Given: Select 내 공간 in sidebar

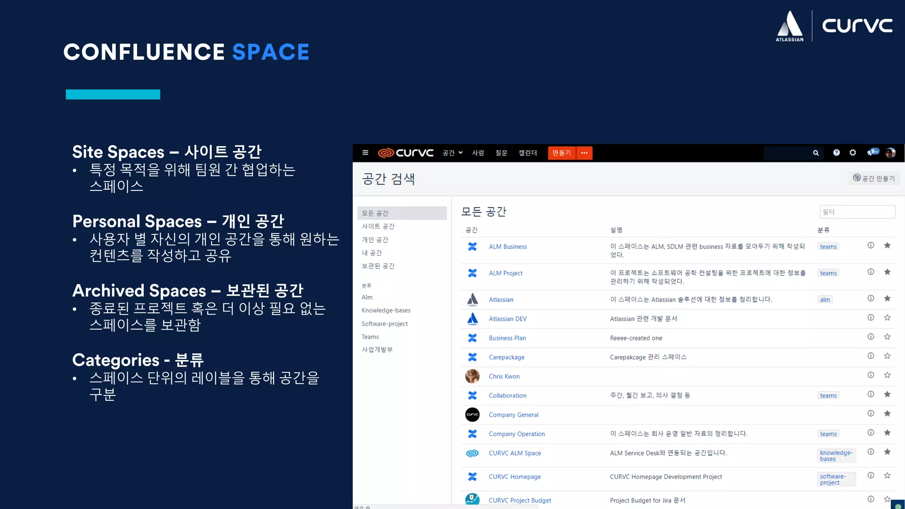Looking at the screenshot, I should click(372, 253).
